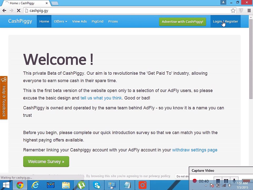
Task: Open new browser tab
Action: (x=55, y=3)
